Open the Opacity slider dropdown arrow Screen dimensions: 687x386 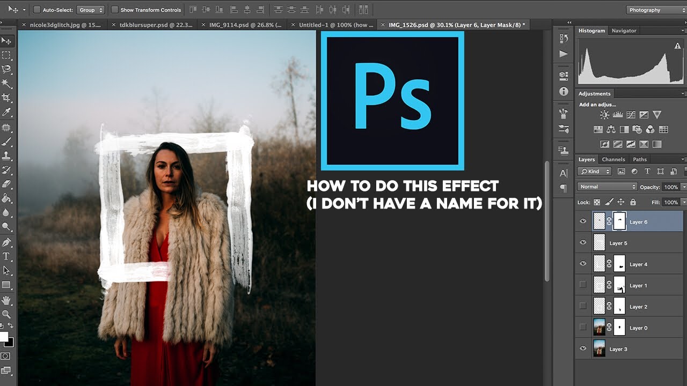tap(684, 187)
